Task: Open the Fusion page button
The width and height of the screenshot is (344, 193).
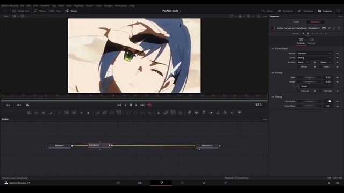Action: pyautogui.click(x=161, y=183)
